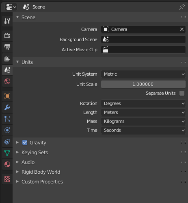
Task: Open the Object Constraint properties tab
Action: (7, 142)
